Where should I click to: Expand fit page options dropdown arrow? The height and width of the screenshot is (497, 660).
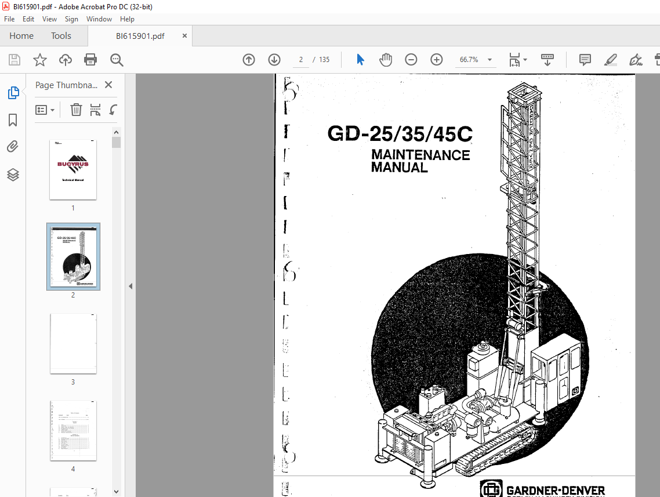pos(525,60)
